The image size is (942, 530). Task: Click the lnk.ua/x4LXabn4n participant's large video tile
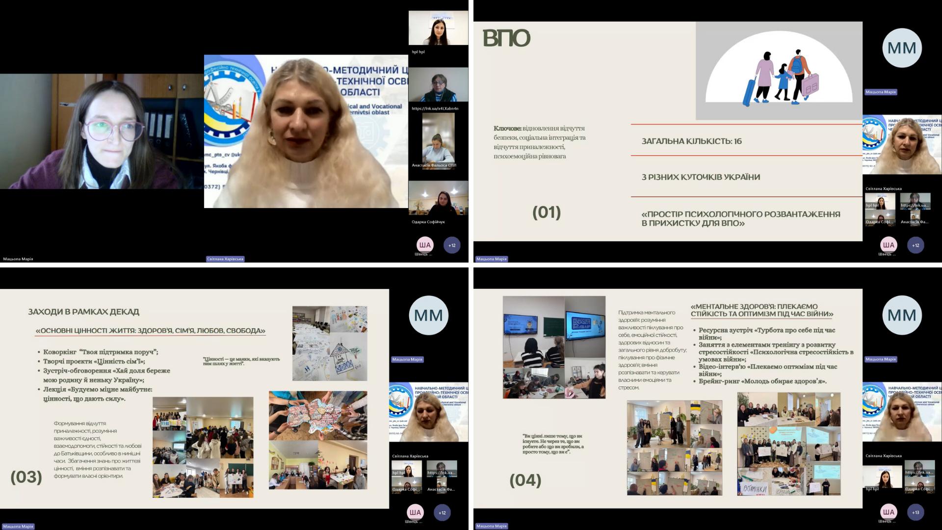[438, 85]
